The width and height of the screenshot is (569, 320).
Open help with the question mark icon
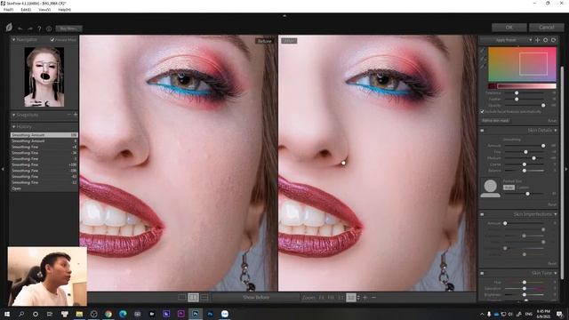tap(39, 28)
